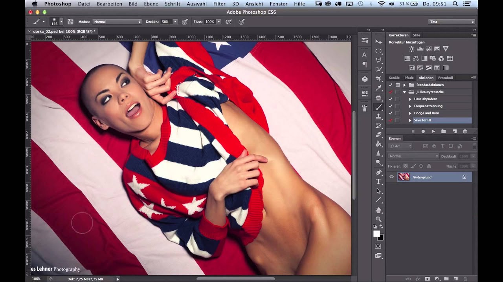Toggle the Dodge and Burn checkmark
Screen dimensions: 503x282
pos(391,113)
